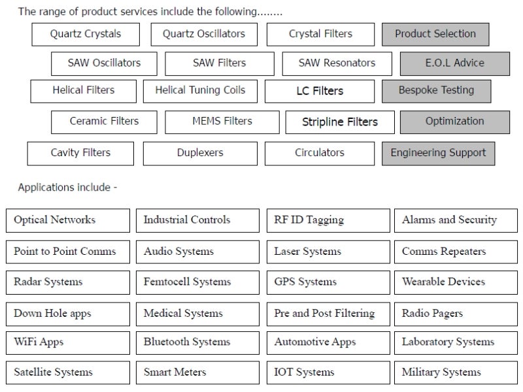Click the E.O.L Advice service box
Viewport: 523px width, 392px height.
[x=454, y=63]
